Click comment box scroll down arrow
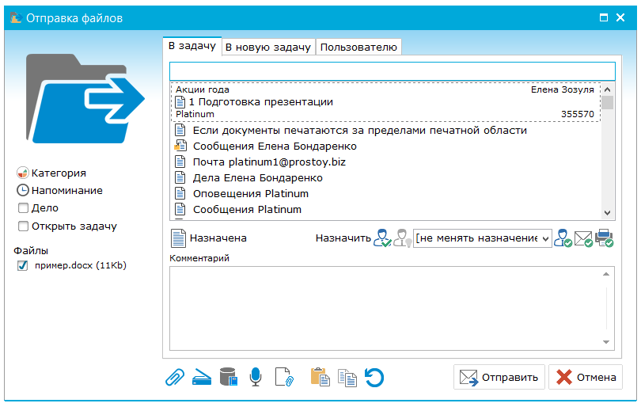The image size is (641, 407). tap(606, 342)
